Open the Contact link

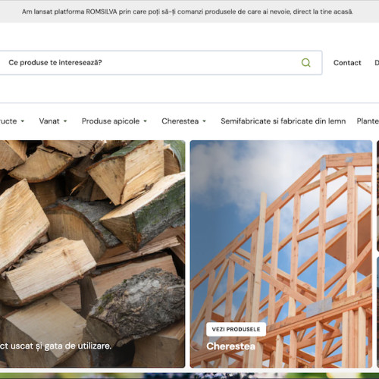click(x=347, y=63)
